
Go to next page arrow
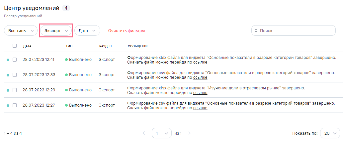(190, 133)
